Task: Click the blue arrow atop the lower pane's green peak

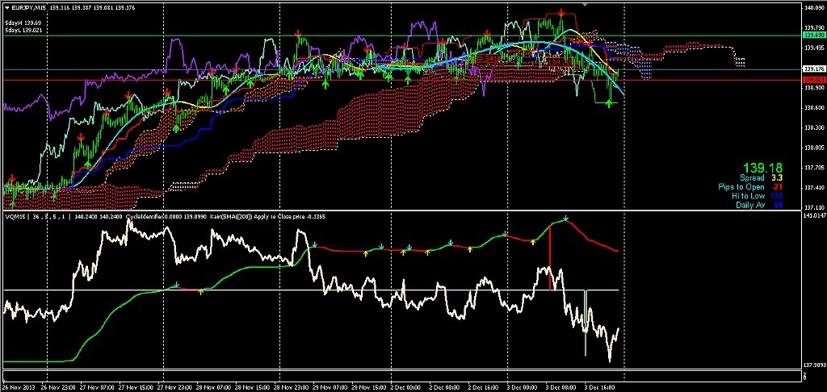Action: coord(565,218)
